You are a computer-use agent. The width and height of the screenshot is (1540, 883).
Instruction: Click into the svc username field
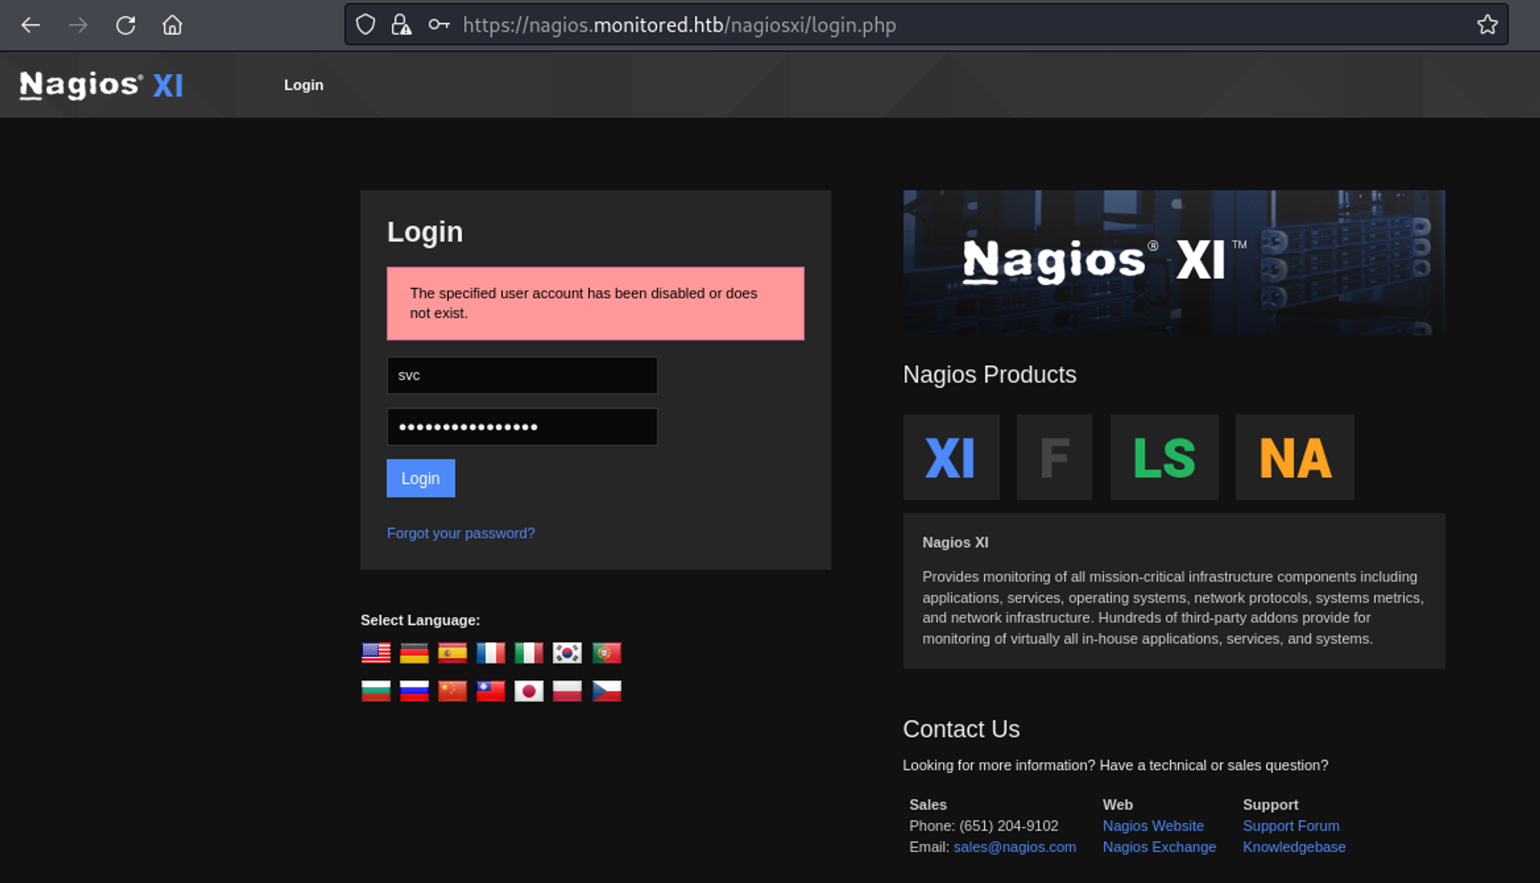[x=522, y=376]
